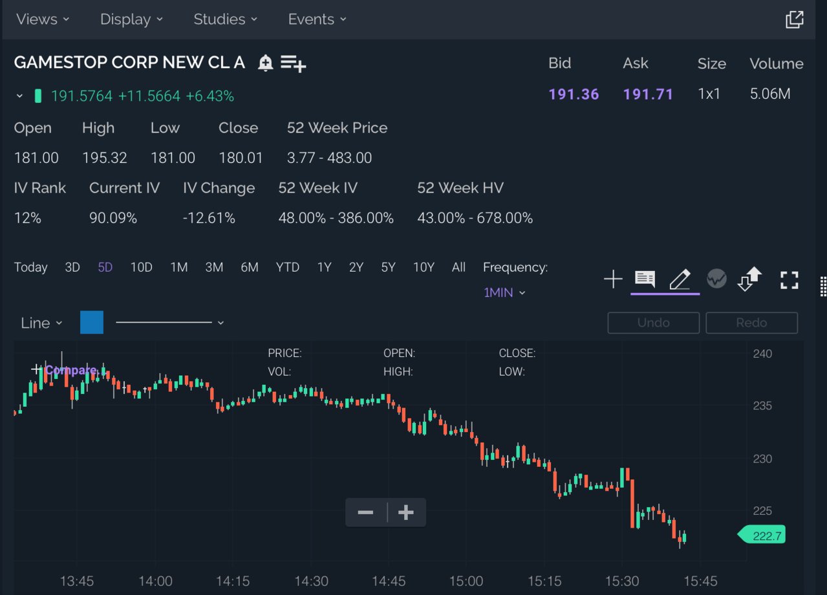Click the 1x1 Size value
Image resolution: width=827 pixels, height=595 pixels.
click(709, 94)
